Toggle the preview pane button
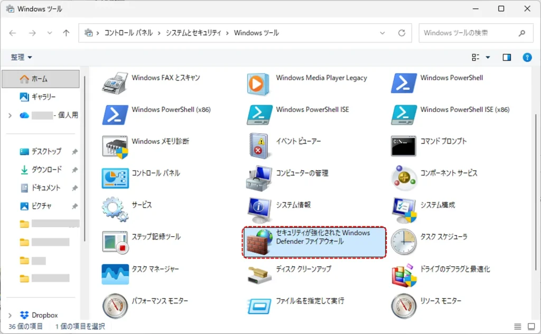 (507, 57)
